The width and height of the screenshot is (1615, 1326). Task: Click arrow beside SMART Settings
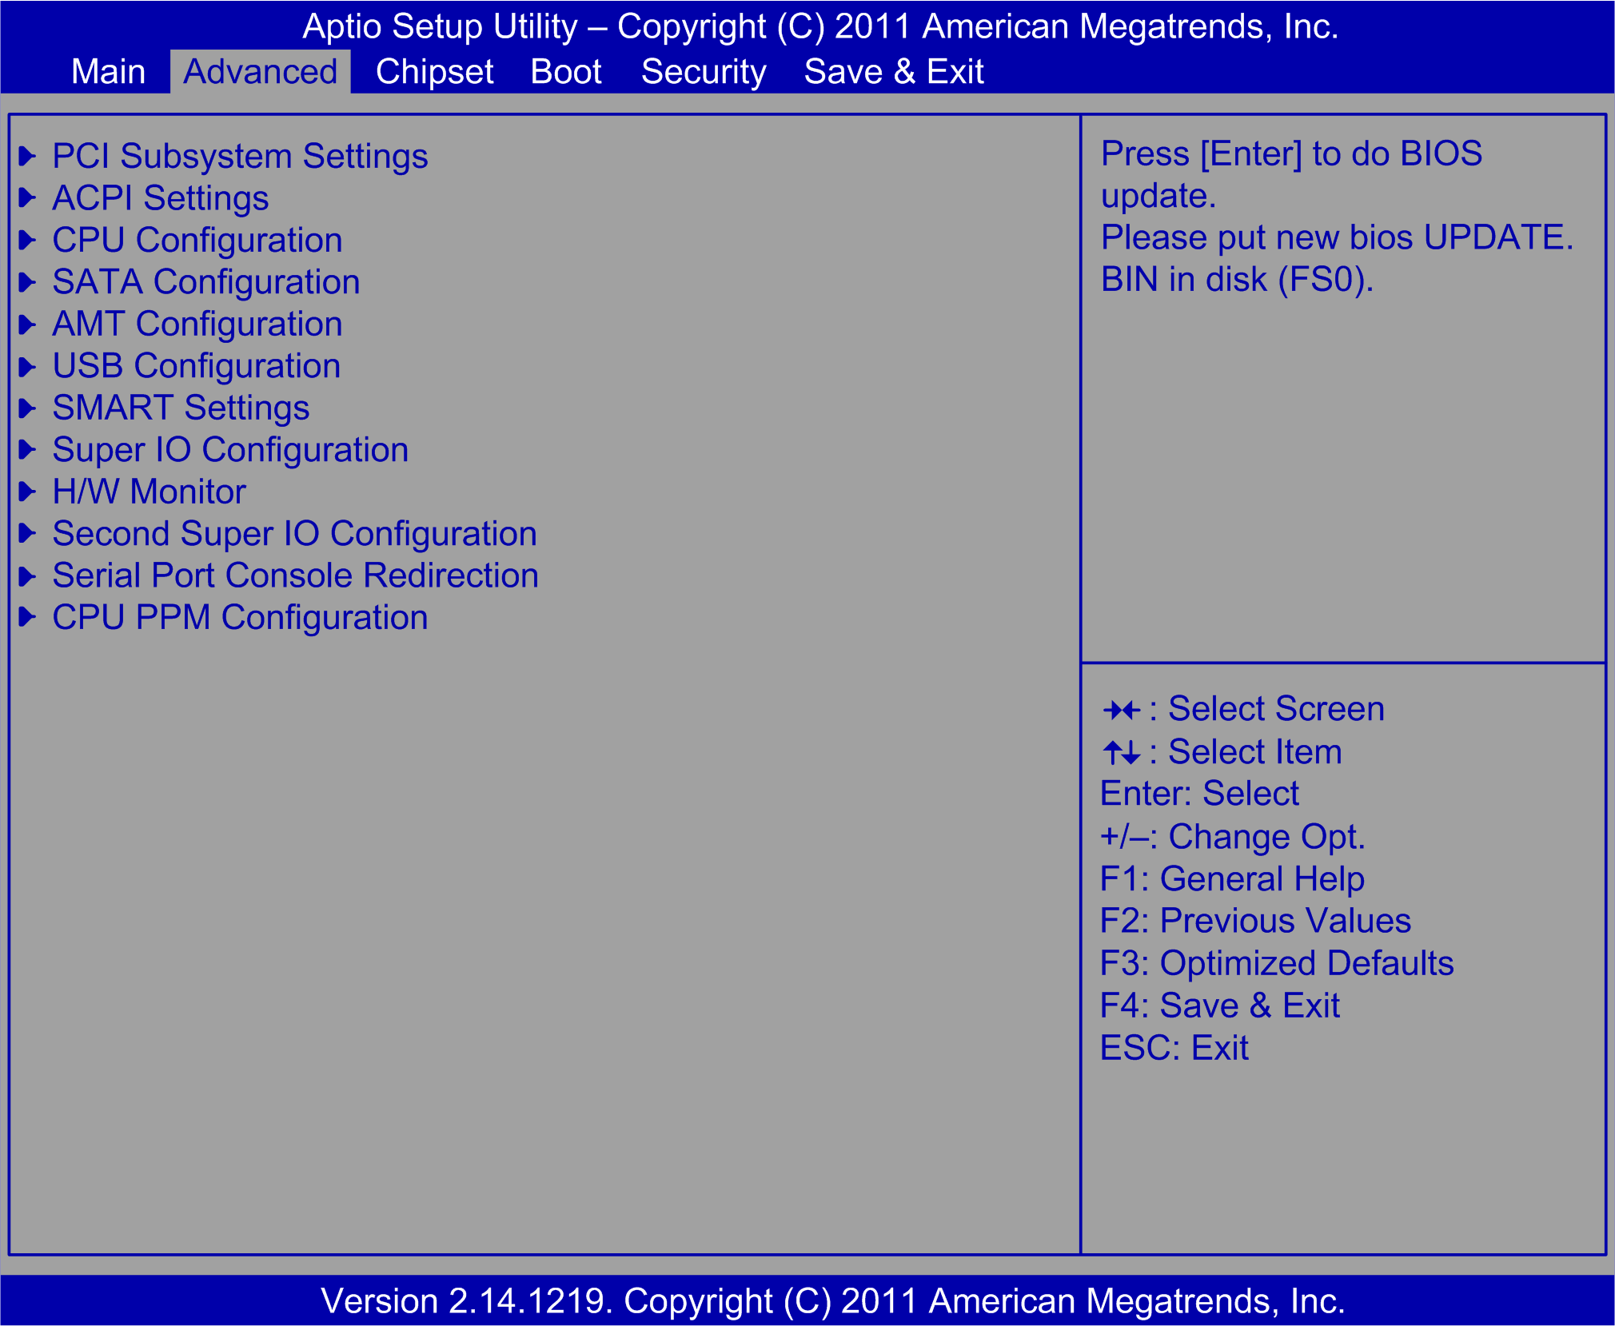click(27, 408)
